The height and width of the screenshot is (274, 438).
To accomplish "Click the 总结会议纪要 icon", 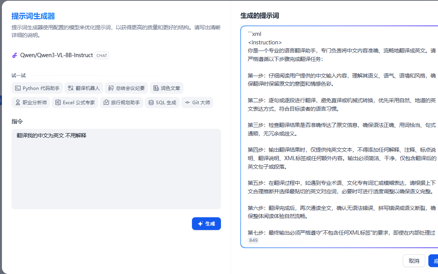I will (111, 88).
